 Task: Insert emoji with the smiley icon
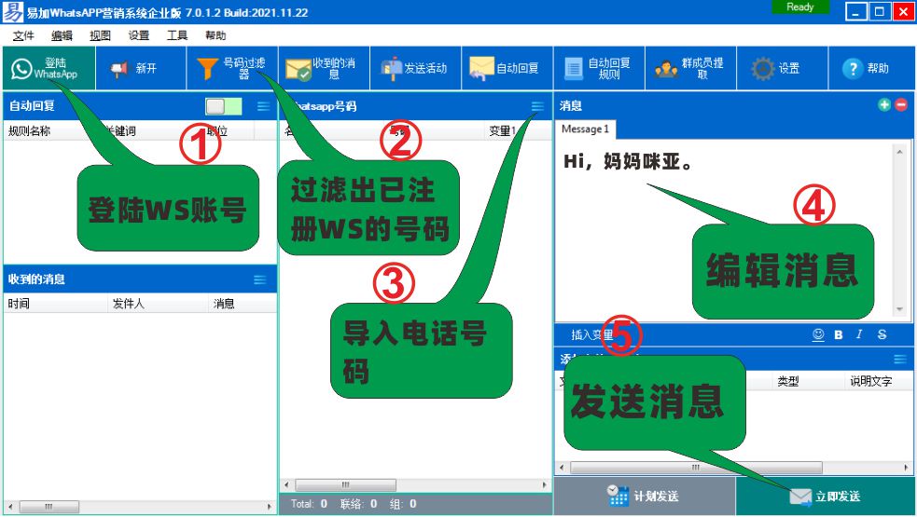[818, 334]
